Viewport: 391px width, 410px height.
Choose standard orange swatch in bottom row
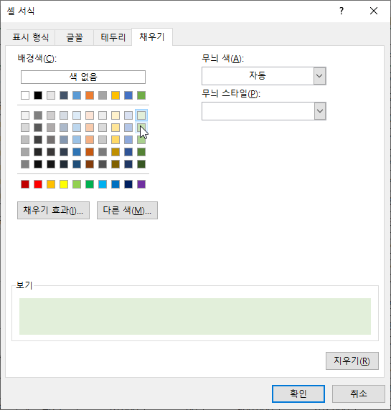tap(51, 184)
